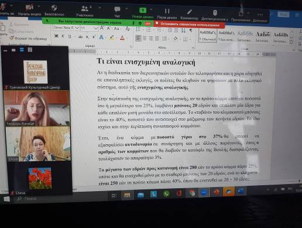Open the Security shield option

point(54,10)
